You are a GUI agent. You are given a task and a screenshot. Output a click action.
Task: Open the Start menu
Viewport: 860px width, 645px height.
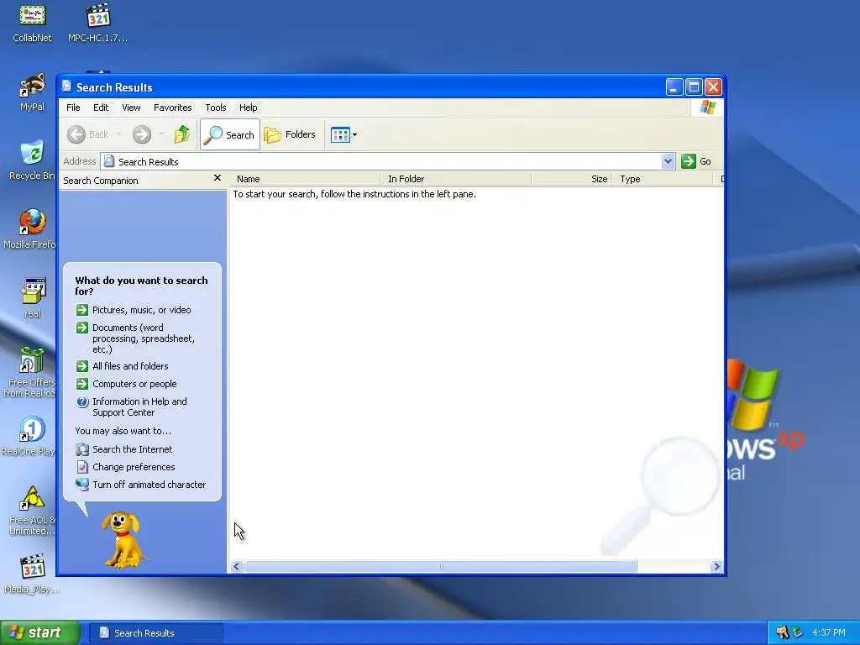click(40, 633)
